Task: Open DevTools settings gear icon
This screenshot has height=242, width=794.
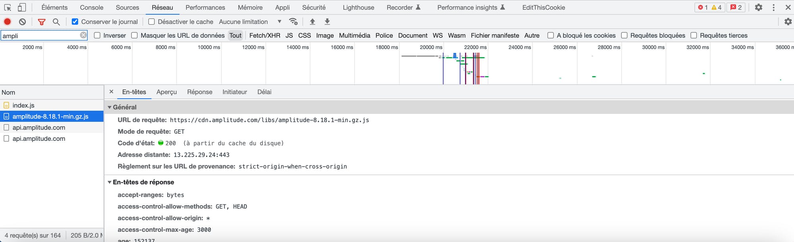Action: tap(758, 7)
